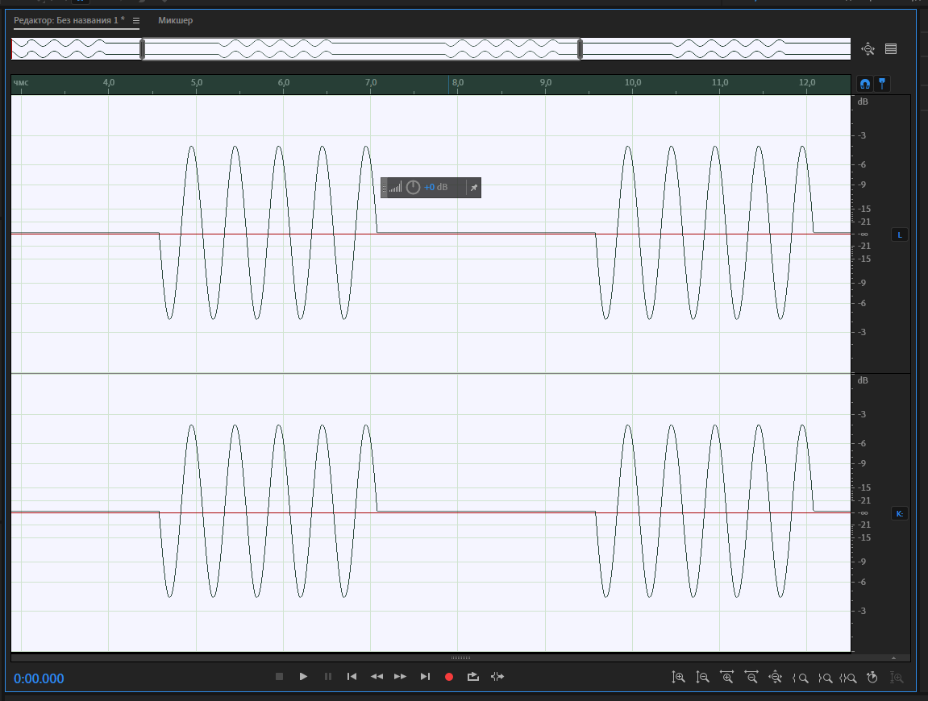
Task: Click the dB label of left channel scale
Action: (x=863, y=102)
